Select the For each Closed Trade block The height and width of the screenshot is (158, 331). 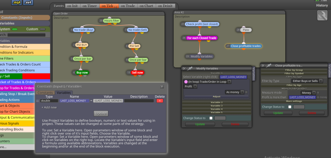[202, 38]
